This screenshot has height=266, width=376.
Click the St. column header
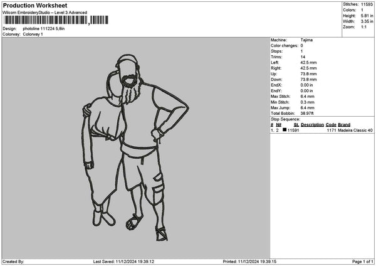[296, 125]
